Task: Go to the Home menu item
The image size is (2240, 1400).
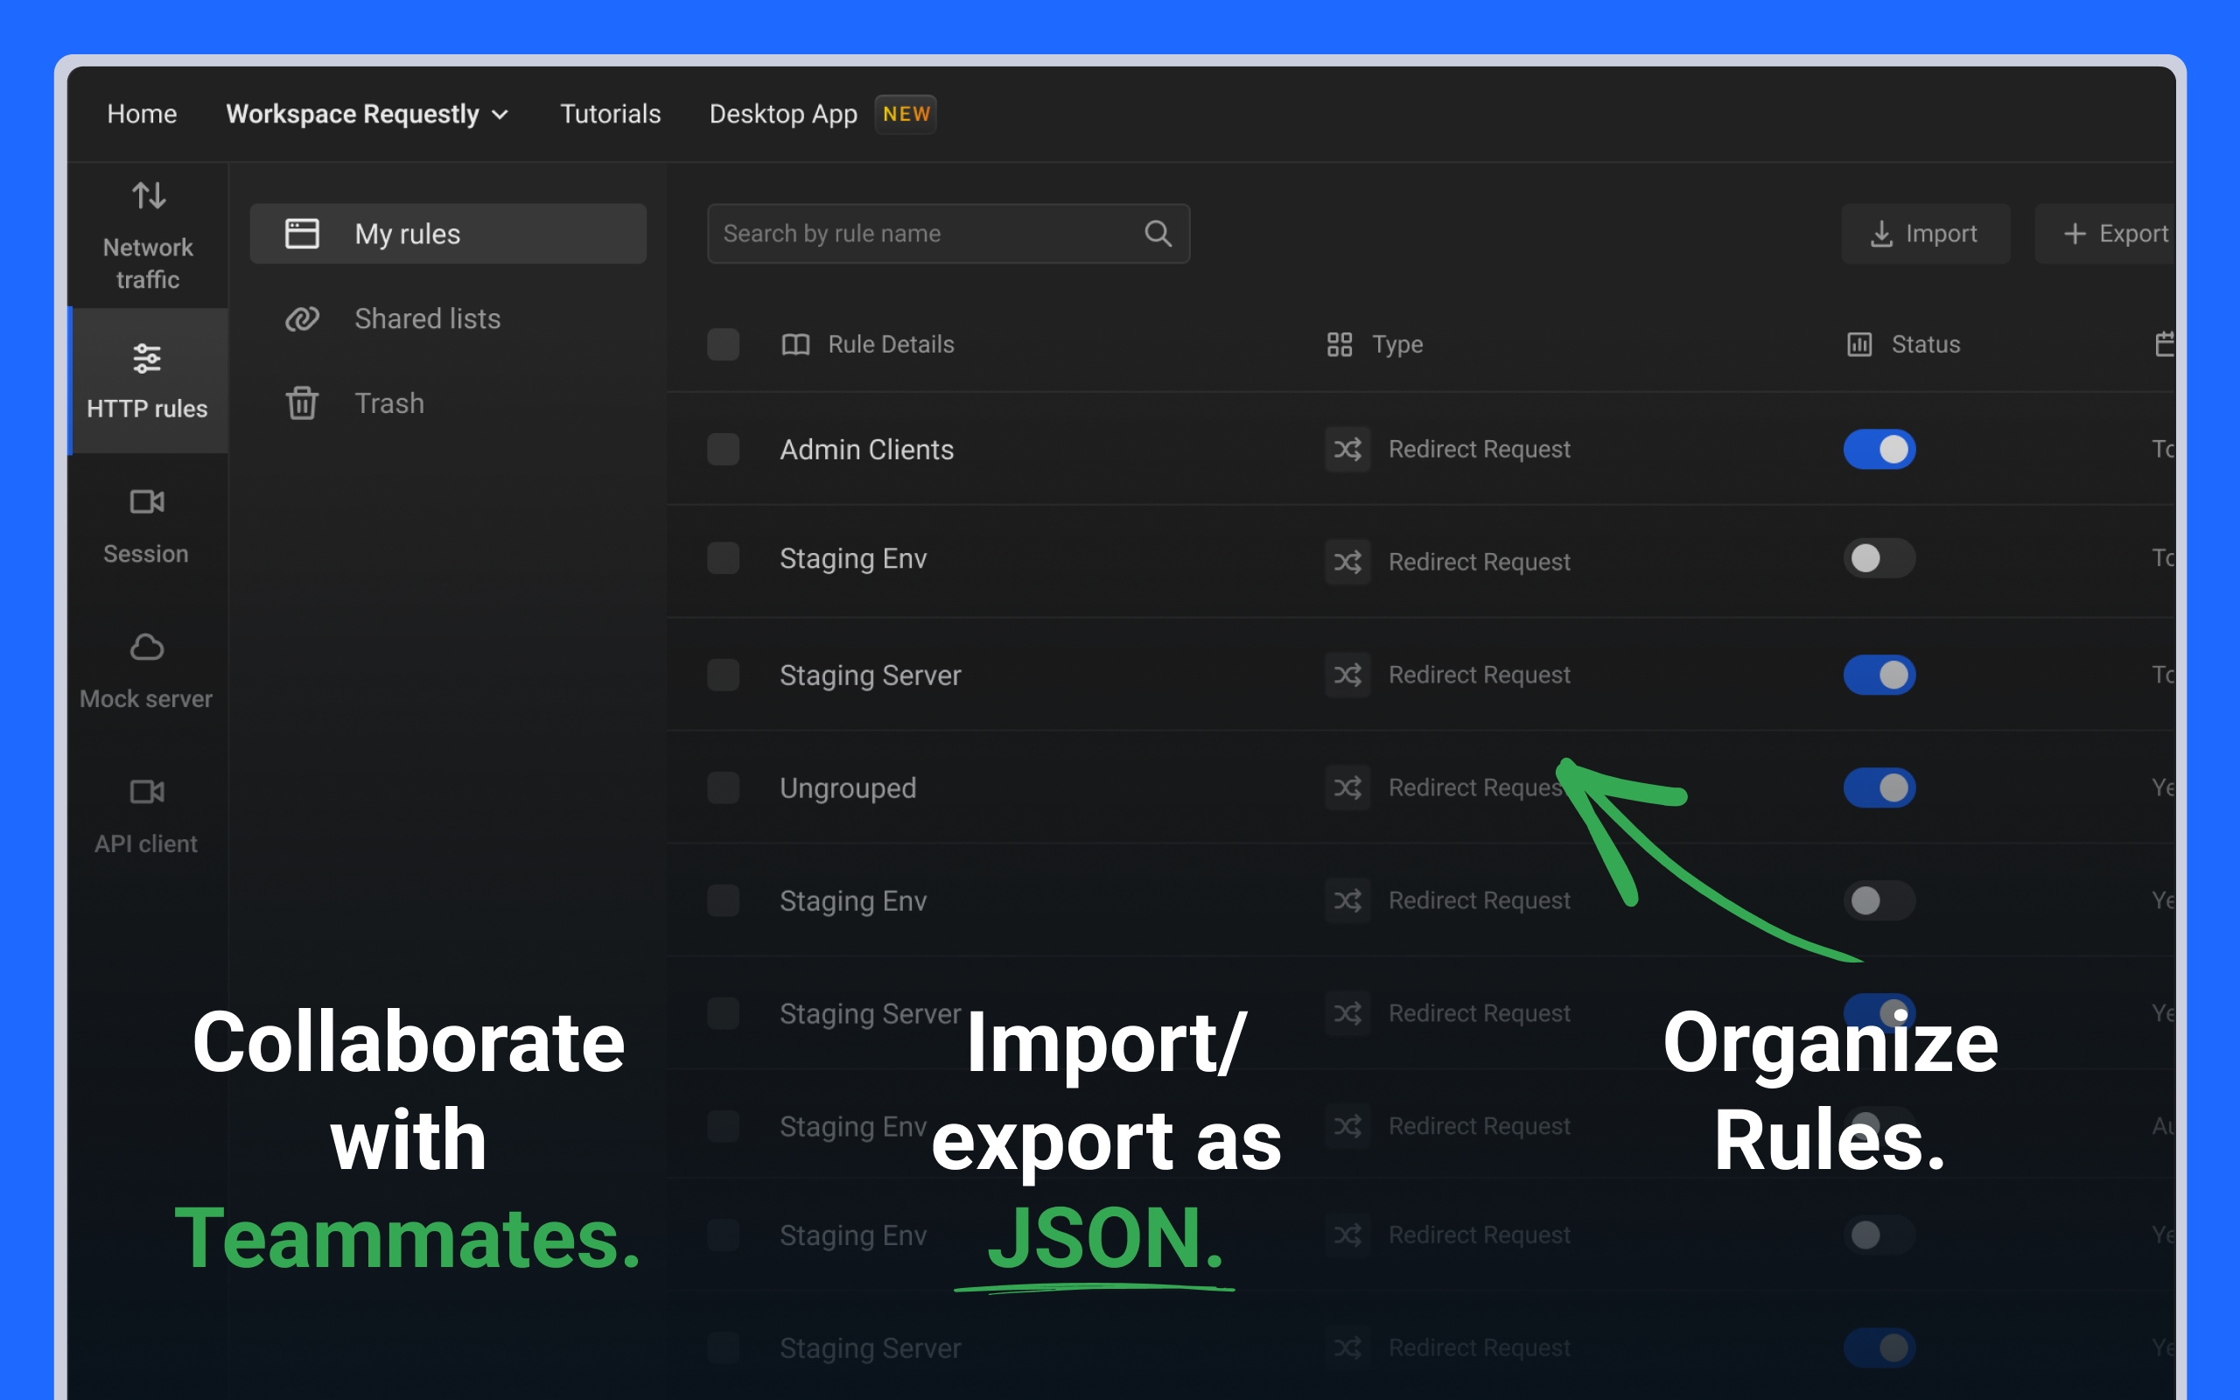Action: pos(141,114)
